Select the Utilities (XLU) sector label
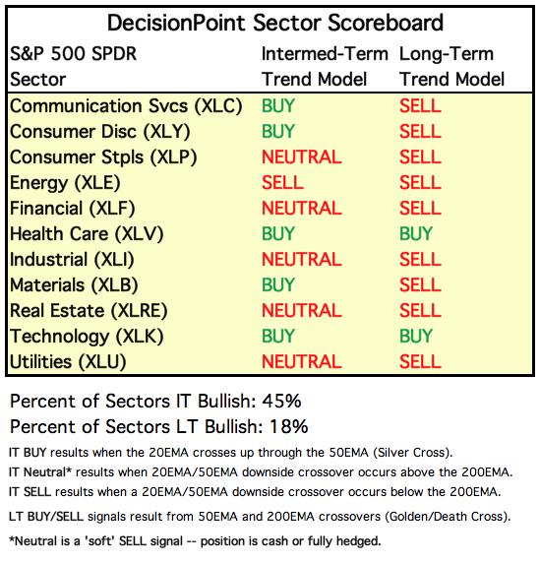540x563 pixels. (x=68, y=362)
